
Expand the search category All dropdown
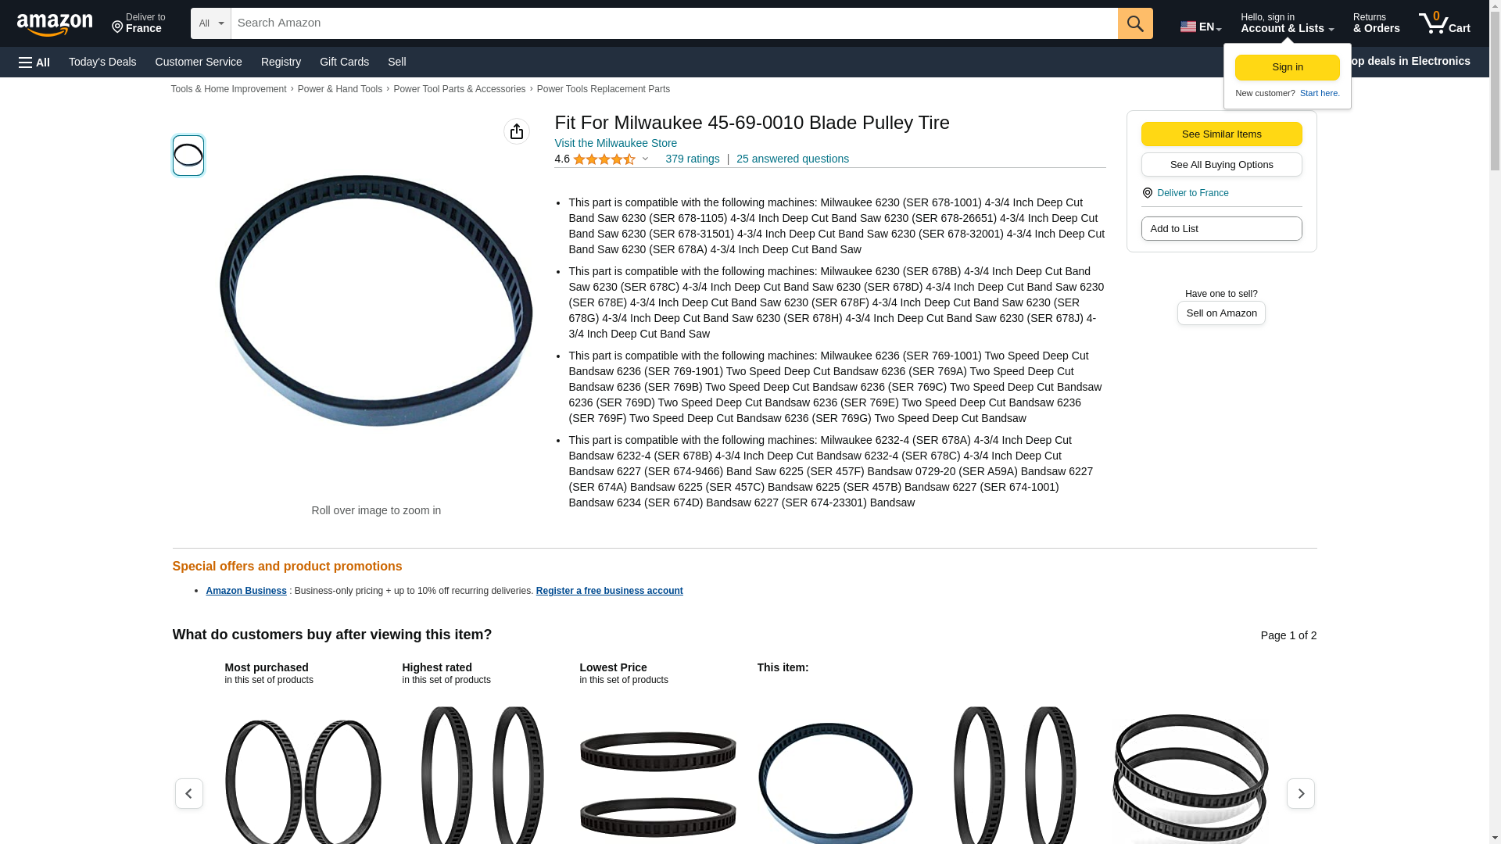[x=211, y=23]
